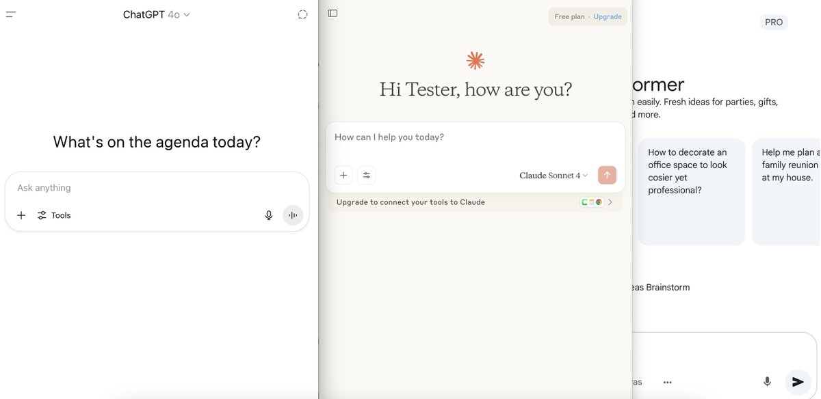Click 'Upgrade to connect your tools to Claude'
The image size is (821, 399).
[x=410, y=202]
